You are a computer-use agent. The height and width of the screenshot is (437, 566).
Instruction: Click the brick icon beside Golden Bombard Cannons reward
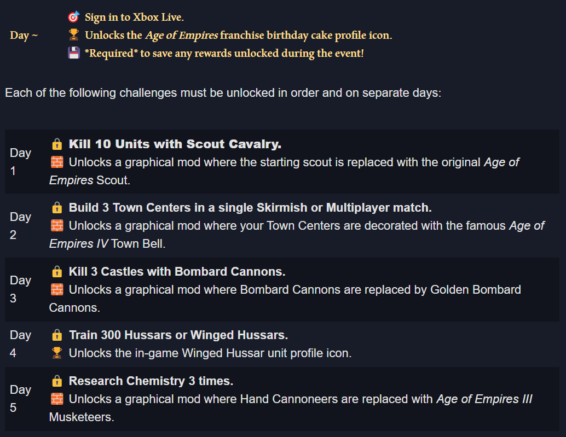(x=57, y=289)
